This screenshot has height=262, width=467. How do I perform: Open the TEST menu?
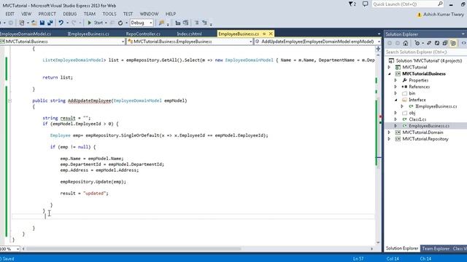(x=128, y=14)
